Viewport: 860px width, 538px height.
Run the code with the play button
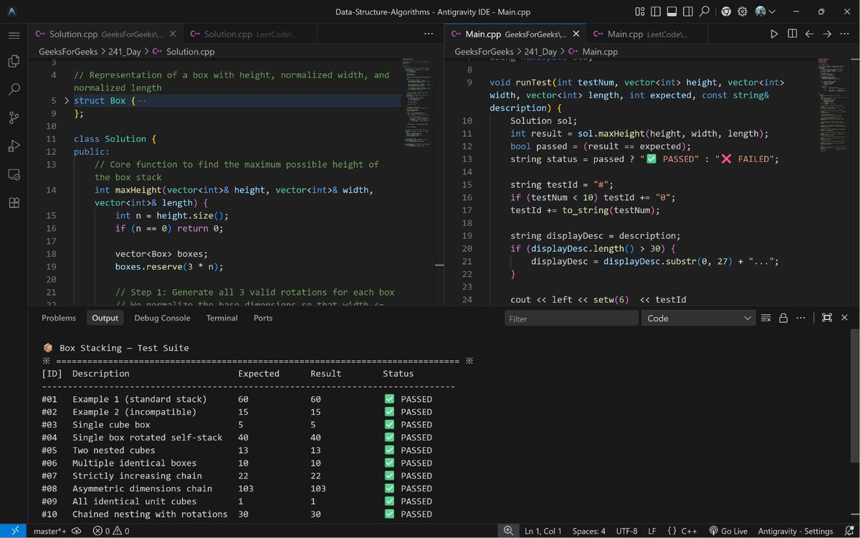[x=774, y=34]
